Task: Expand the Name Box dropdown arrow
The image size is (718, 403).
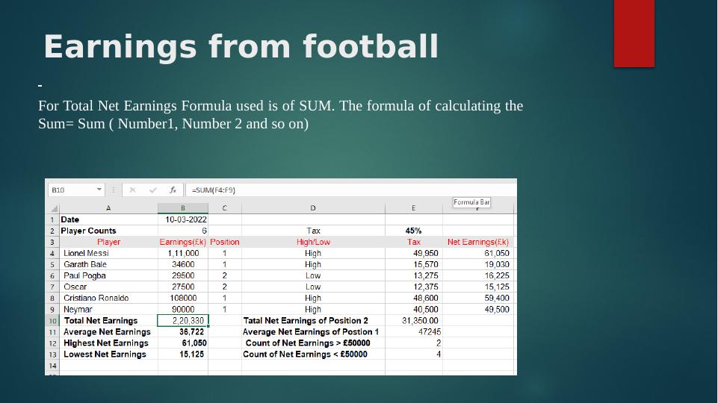Action: coord(99,190)
